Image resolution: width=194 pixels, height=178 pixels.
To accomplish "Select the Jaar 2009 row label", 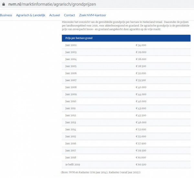I will 71,94.
